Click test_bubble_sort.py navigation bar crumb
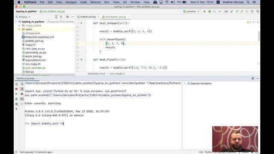 point(52,12)
